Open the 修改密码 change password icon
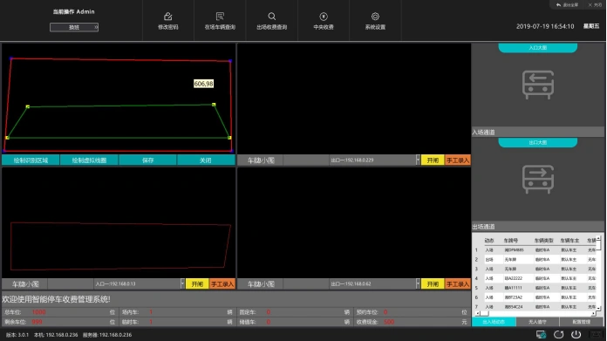The height and width of the screenshot is (341, 607). click(168, 17)
